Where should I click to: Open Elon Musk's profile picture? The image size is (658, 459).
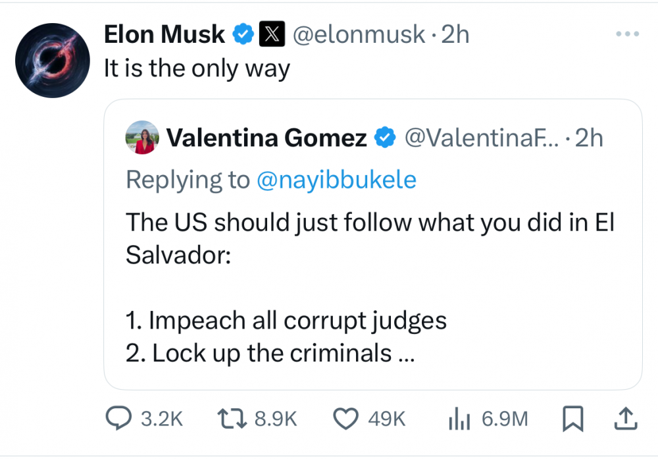53,61
